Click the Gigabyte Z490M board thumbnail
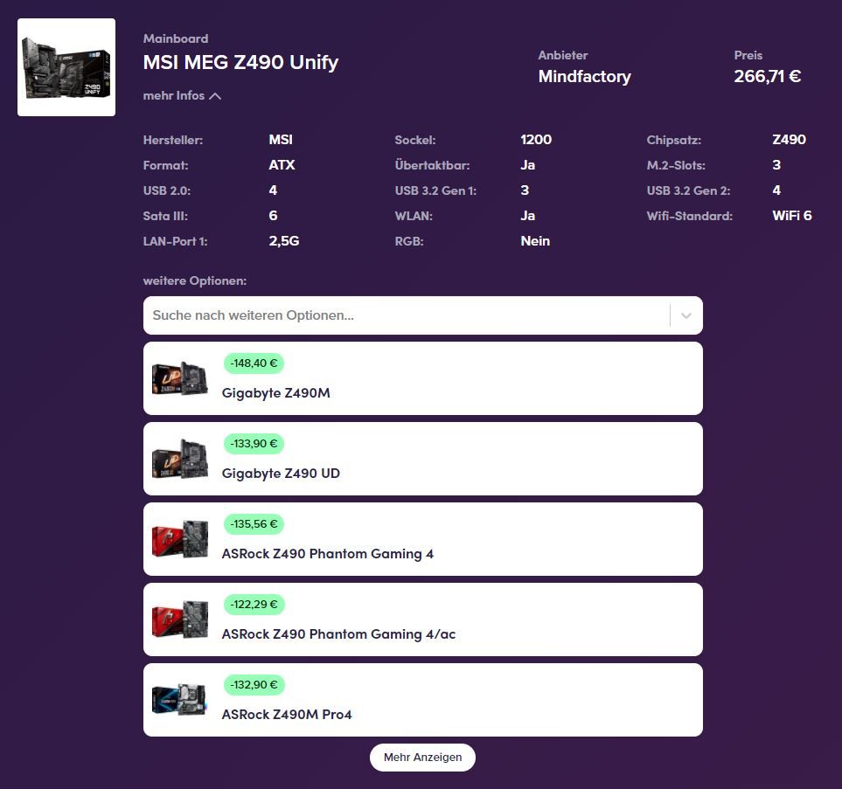The height and width of the screenshot is (789, 842). pos(180,378)
